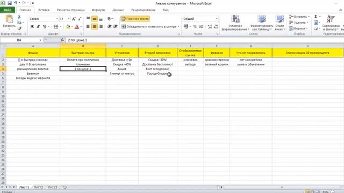Click cell 'Доставка бесплатно!'

(x=157, y=64)
